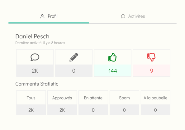Open the Activités tab
The width and height of the screenshot is (185, 130).
133,16
